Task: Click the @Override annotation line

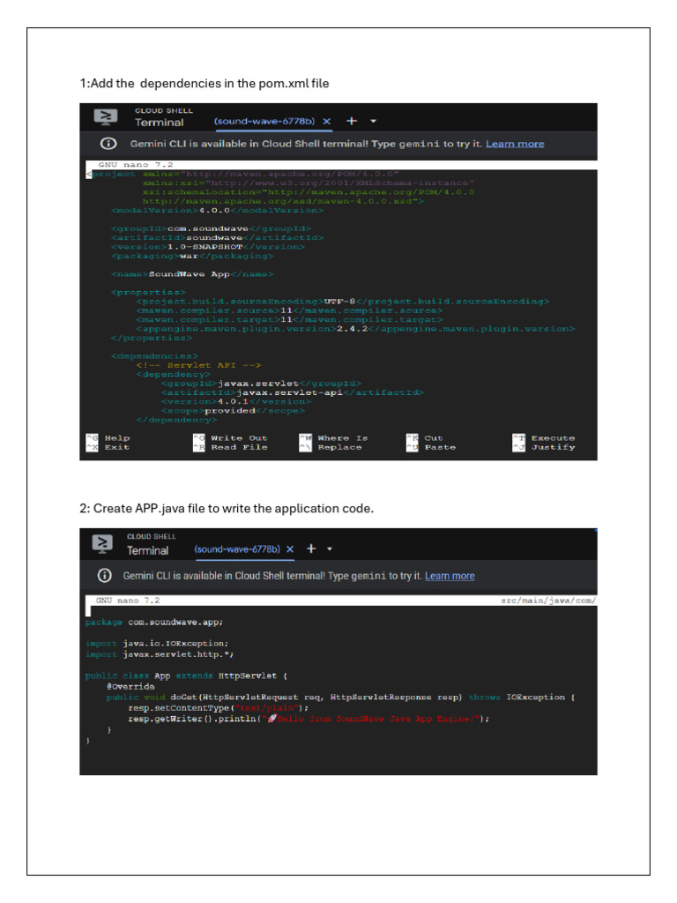Action: (130, 686)
